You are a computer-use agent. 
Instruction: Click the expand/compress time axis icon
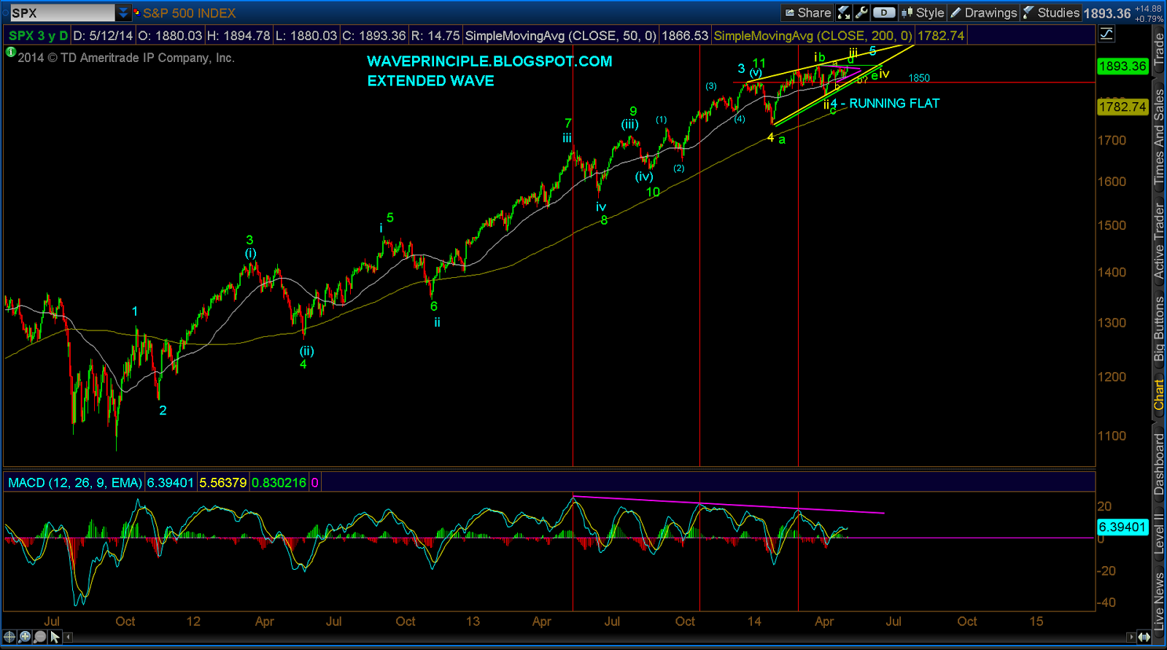[1145, 637]
